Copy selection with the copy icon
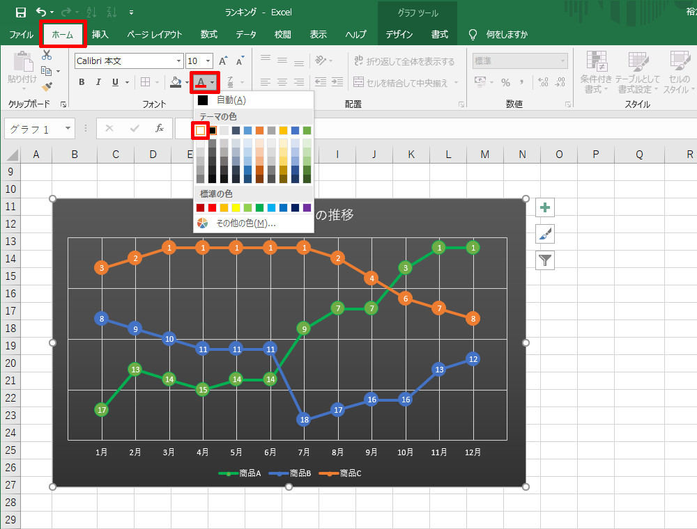The height and width of the screenshot is (529, 697). tap(46, 71)
